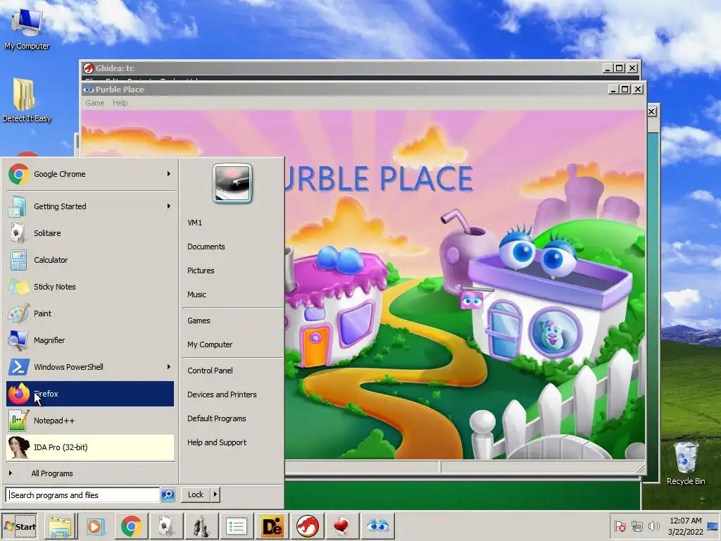Launch Firefox from the Start menu
721x541 pixels.
click(x=90, y=394)
